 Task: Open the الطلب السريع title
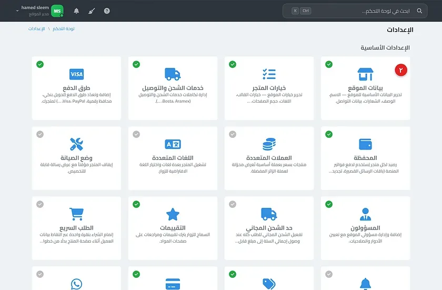(77, 228)
